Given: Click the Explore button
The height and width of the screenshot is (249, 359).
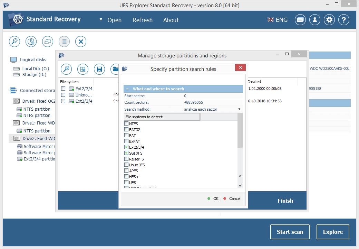Looking at the screenshot, I should (333, 232).
